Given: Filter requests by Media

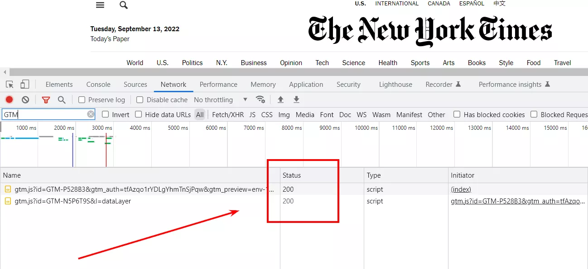Looking at the screenshot, I should 305,115.
